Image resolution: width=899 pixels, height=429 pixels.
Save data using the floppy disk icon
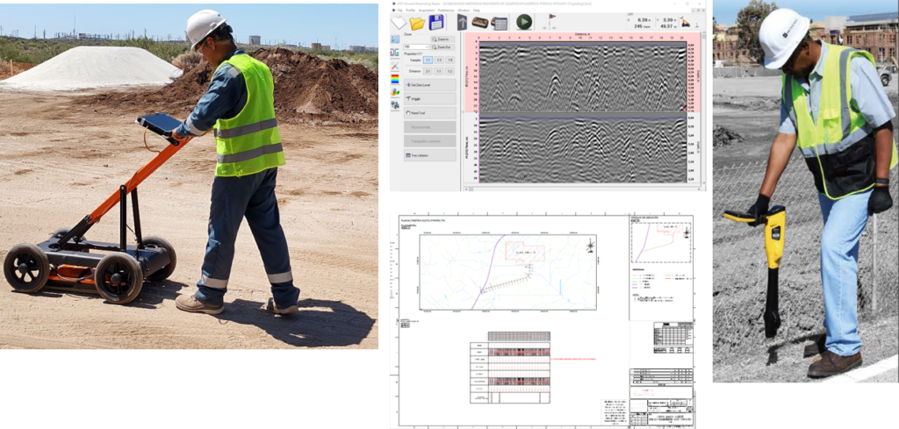click(x=435, y=23)
